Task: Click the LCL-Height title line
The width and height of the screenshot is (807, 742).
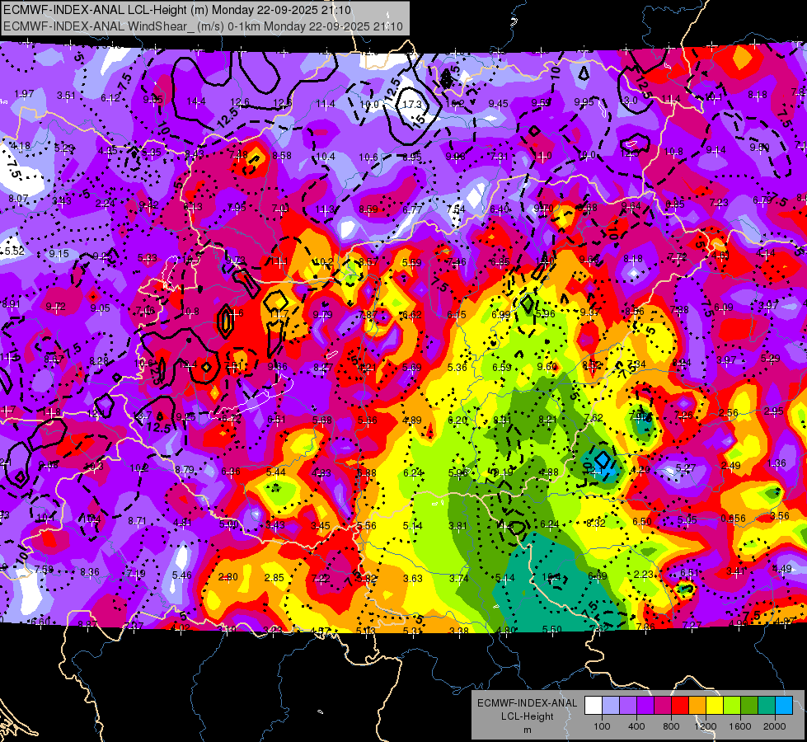Action: (x=177, y=10)
